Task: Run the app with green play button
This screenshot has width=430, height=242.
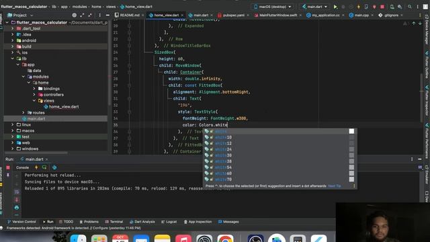Action: click(335, 7)
